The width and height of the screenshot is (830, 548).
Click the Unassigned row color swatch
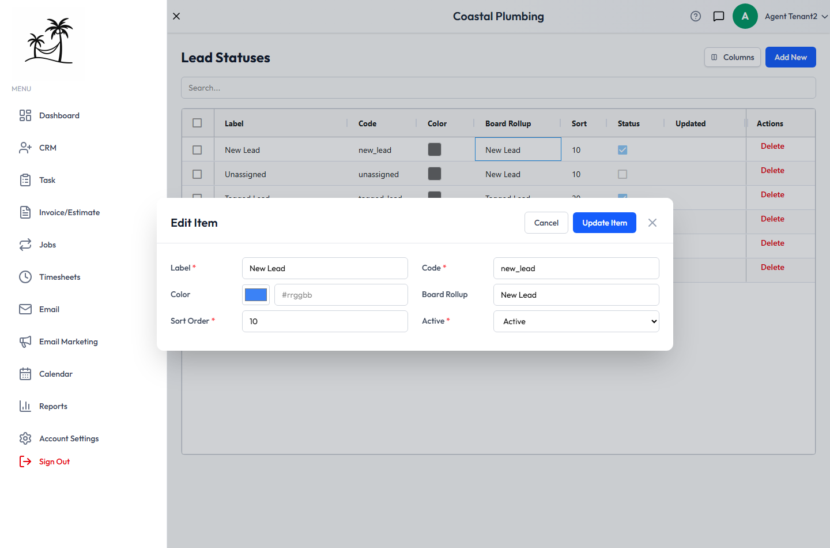pyautogui.click(x=435, y=174)
